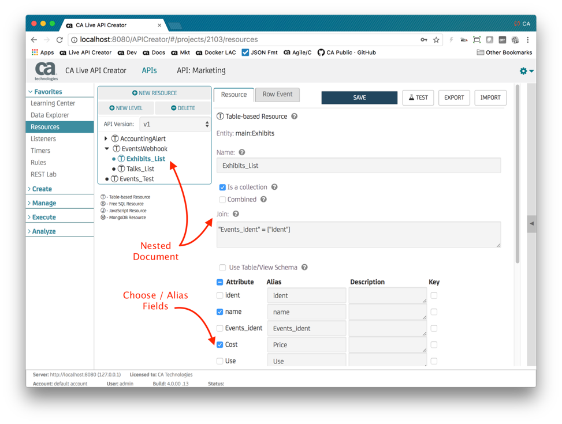Open the Docker LAC bookmark
The height and width of the screenshot is (424, 562).
click(x=216, y=52)
